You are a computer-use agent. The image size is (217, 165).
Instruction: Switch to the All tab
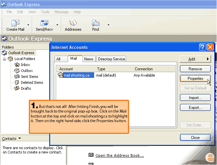click(x=61, y=59)
